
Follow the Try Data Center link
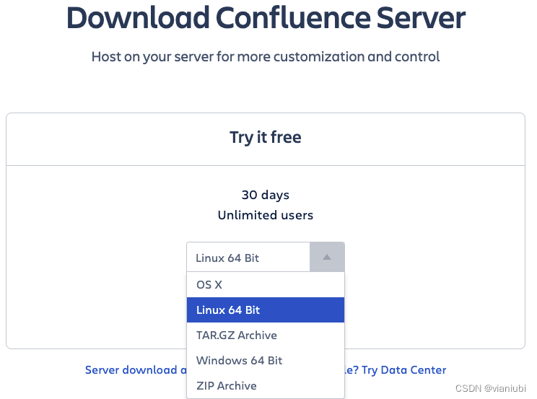pyautogui.click(x=403, y=370)
